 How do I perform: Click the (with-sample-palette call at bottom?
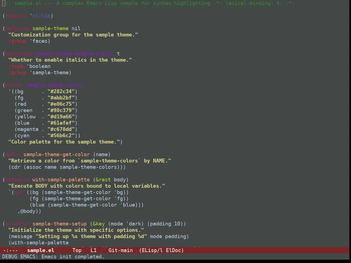pos(38,243)
